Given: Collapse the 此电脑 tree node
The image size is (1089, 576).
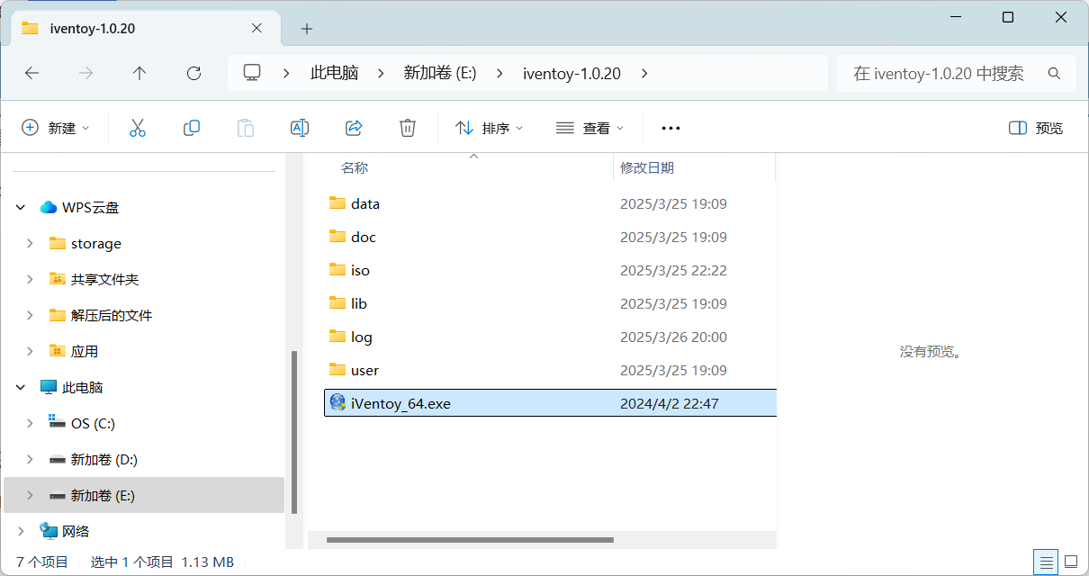Looking at the screenshot, I should (x=21, y=387).
